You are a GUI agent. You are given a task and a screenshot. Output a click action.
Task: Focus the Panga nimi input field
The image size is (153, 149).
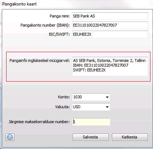pyautogui.click(x=110, y=16)
